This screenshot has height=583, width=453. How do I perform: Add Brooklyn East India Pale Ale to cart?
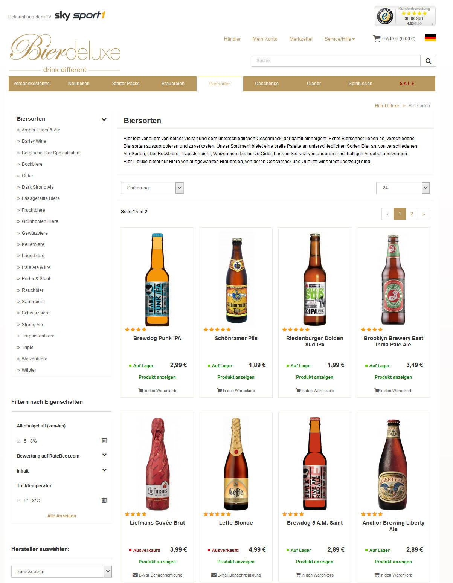pyautogui.click(x=393, y=391)
